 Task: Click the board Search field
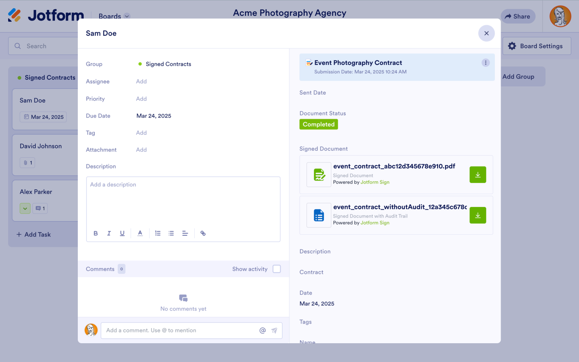click(x=43, y=46)
